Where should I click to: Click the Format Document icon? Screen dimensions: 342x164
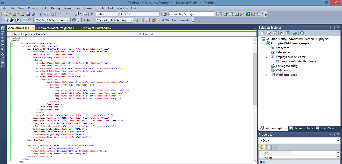(6, 20)
